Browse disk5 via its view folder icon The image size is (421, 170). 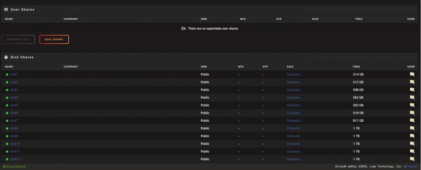click(x=412, y=105)
